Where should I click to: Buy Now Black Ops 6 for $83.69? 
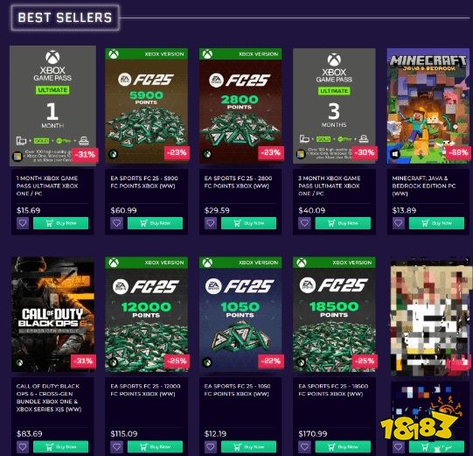(x=60, y=446)
